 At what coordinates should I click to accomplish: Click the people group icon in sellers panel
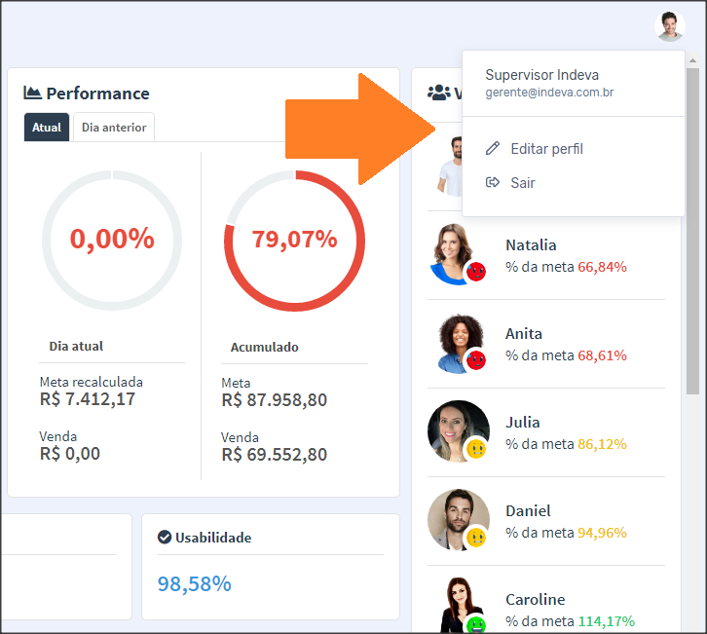(x=438, y=93)
